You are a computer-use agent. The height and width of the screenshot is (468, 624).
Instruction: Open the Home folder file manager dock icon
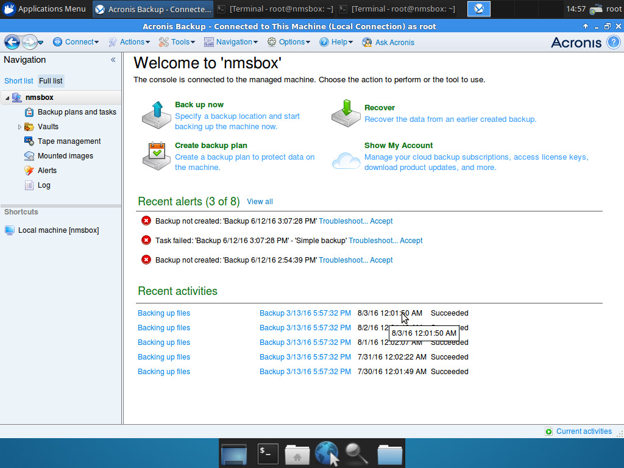pos(297,454)
